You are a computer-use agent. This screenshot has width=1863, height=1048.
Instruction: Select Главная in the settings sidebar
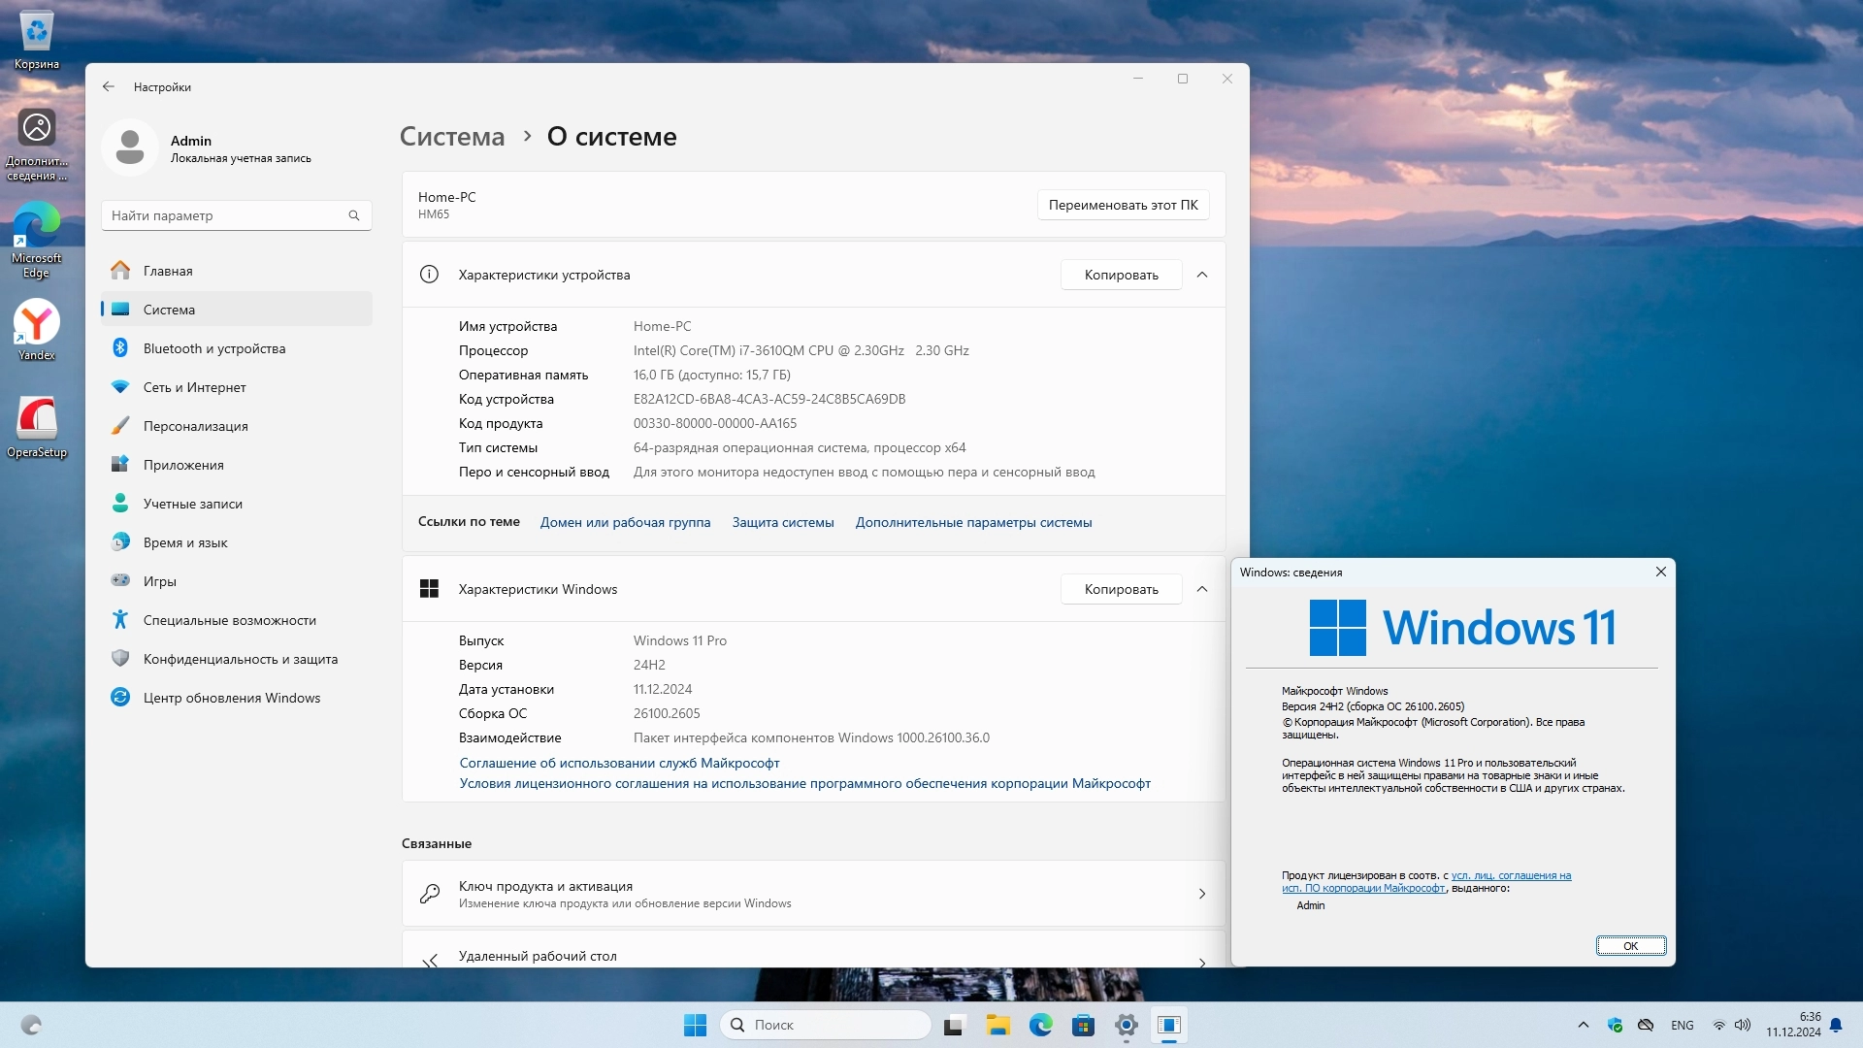click(x=168, y=271)
